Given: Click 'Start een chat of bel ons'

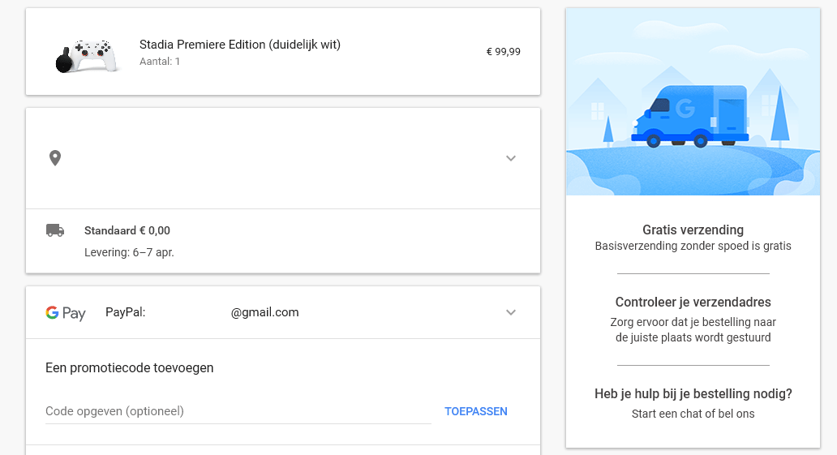Looking at the screenshot, I should (x=693, y=414).
